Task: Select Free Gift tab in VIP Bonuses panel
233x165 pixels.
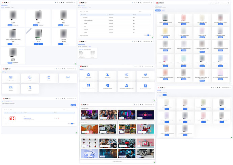Action: click(x=163, y=11)
